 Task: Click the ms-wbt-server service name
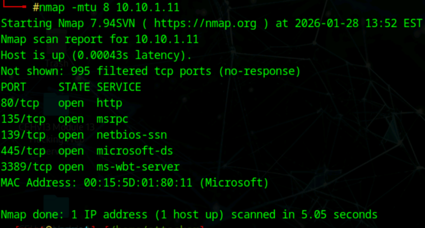click(138, 167)
